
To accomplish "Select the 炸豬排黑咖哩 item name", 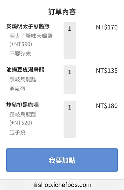I will point(22,105).
